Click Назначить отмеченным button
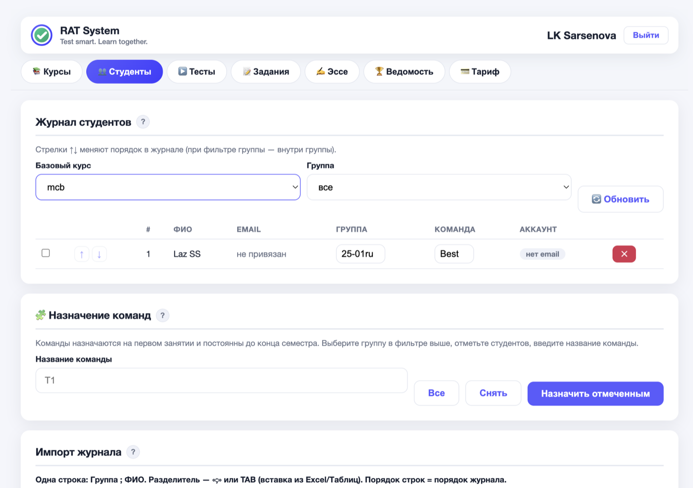The width and height of the screenshot is (693, 488). (x=595, y=393)
